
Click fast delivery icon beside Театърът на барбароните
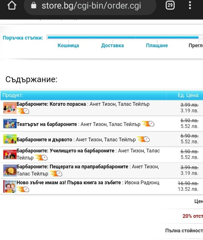pos(148,124)
